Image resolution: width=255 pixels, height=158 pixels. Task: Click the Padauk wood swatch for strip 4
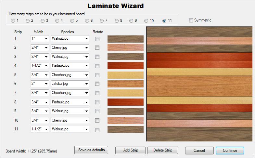pyautogui.click(x=125, y=66)
